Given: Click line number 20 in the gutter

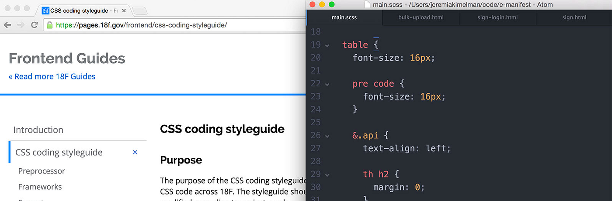Looking at the screenshot, I should tap(316, 58).
